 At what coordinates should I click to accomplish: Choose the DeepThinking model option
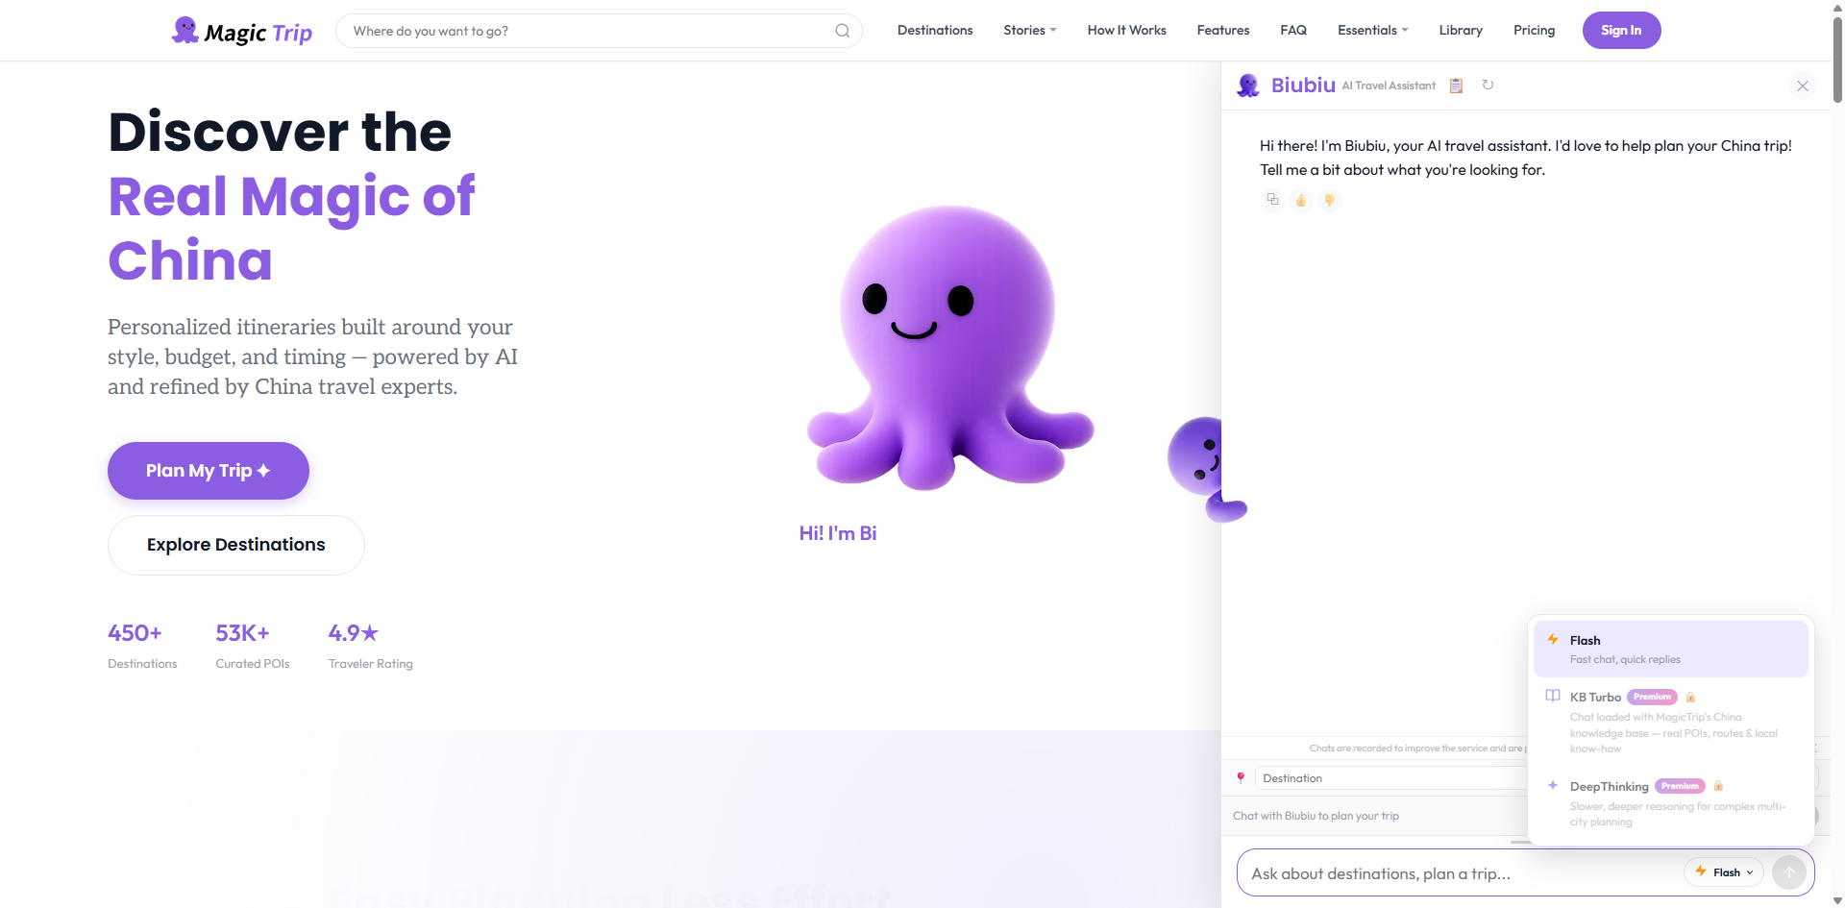coord(1671,803)
